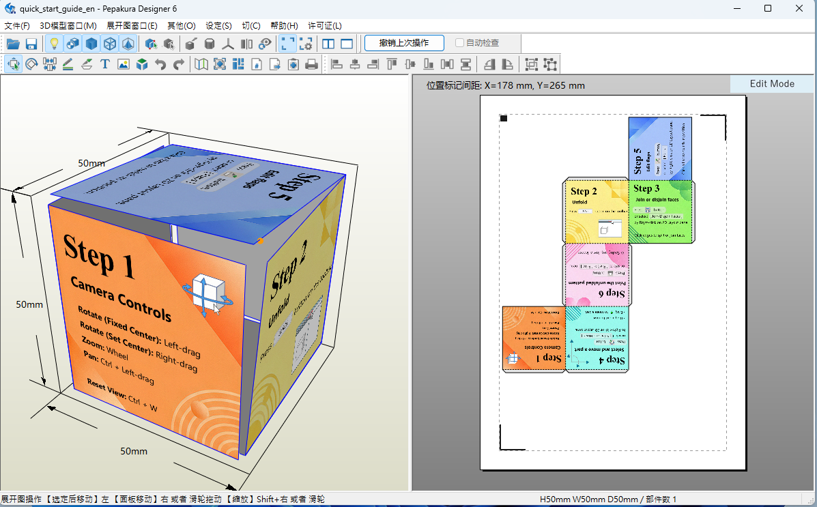Click the undo curved arrow icon

point(160,64)
